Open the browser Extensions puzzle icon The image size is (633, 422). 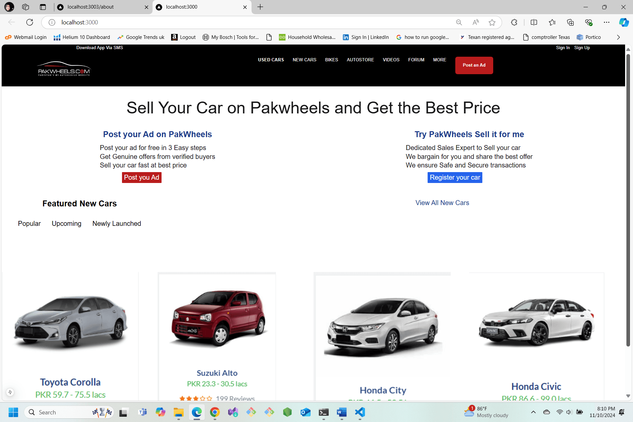[514, 22]
